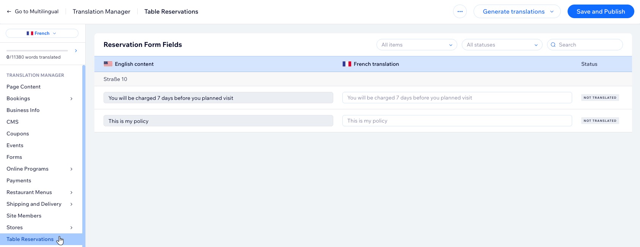Select Business Info in the sidebar
Image resolution: width=640 pixels, height=247 pixels.
coord(23,110)
